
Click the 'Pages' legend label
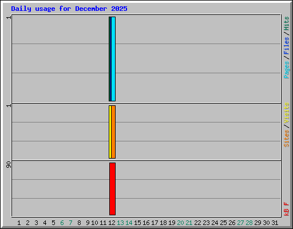point(286,70)
